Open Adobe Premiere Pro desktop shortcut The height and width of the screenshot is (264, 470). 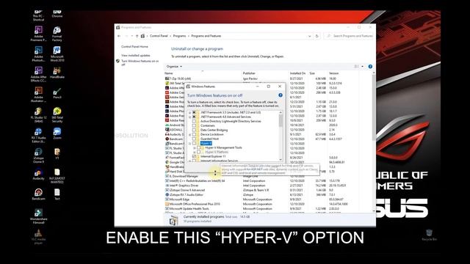pyautogui.click(x=38, y=33)
